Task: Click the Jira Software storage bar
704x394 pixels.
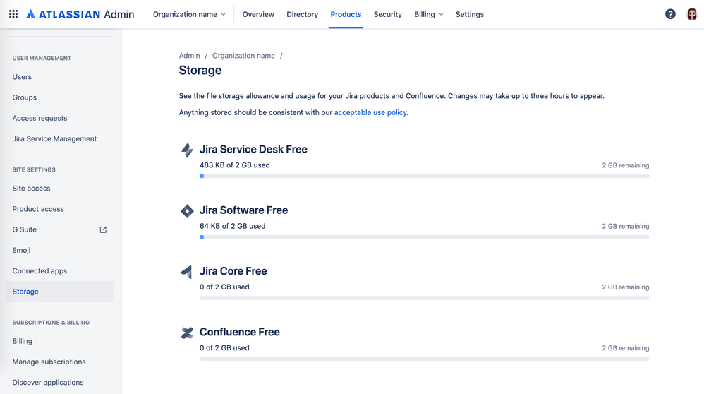Action: [x=424, y=237]
